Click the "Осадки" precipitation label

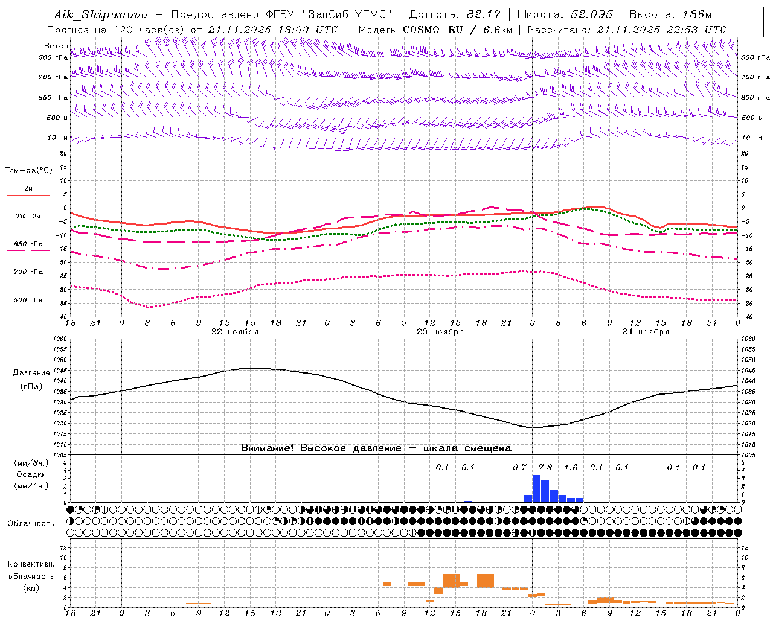(31, 474)
